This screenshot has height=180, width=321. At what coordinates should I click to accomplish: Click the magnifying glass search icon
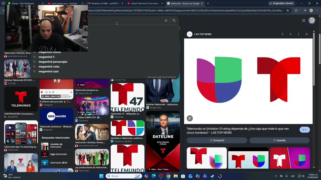[x=174, y=20]
